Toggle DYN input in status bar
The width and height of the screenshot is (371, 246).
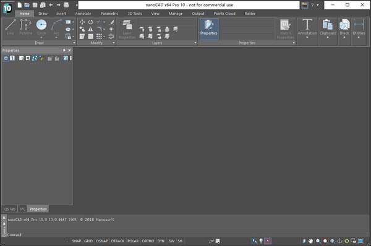point(161,241)
